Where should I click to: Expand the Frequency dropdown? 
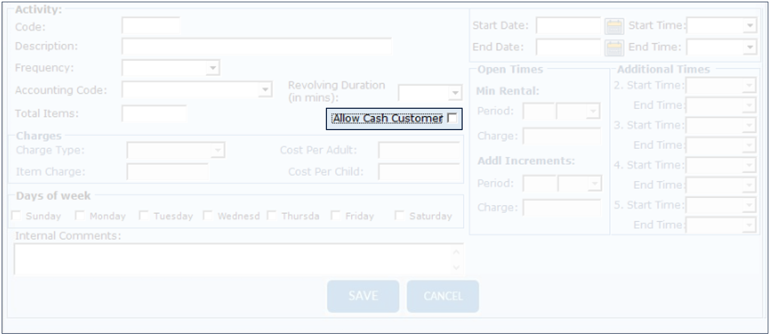point(213,68)
